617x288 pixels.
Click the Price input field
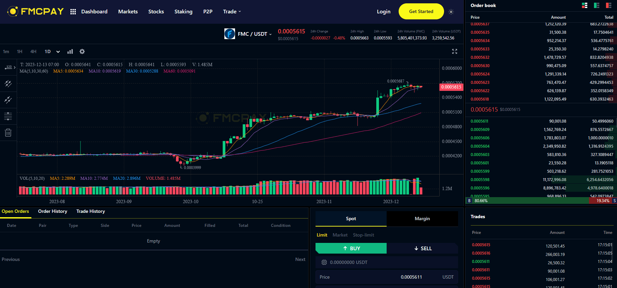(387, 277)
